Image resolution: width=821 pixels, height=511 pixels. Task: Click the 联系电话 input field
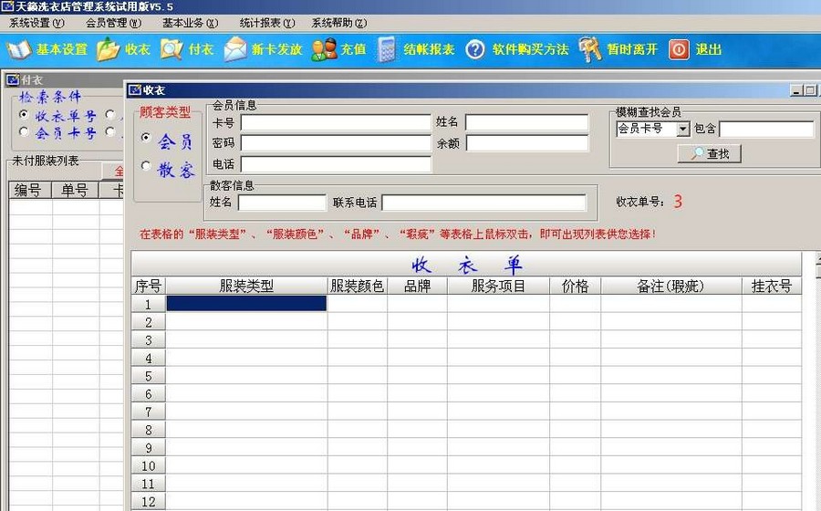pos(484,203)
